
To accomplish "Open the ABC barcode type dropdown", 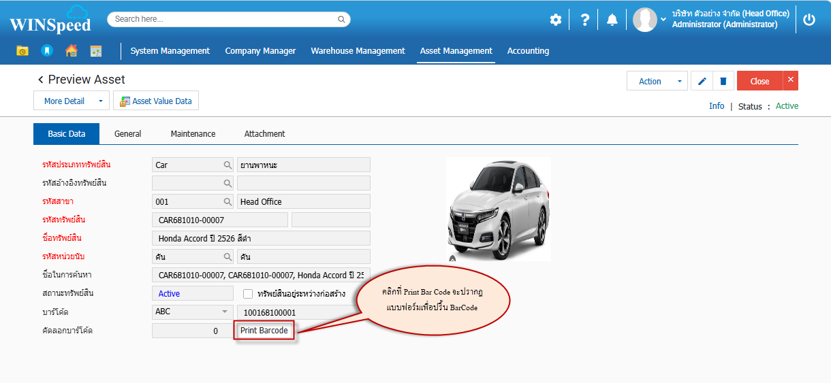I will coord(225,312).
